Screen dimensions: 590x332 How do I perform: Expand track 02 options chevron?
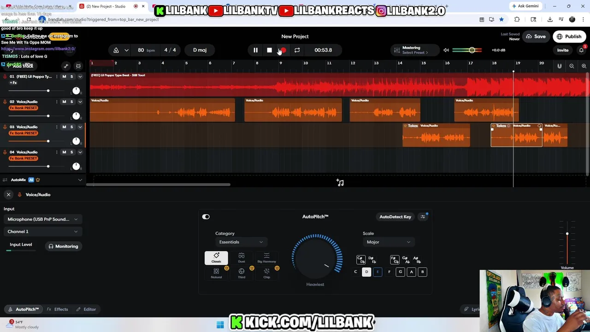pos(80,101)
